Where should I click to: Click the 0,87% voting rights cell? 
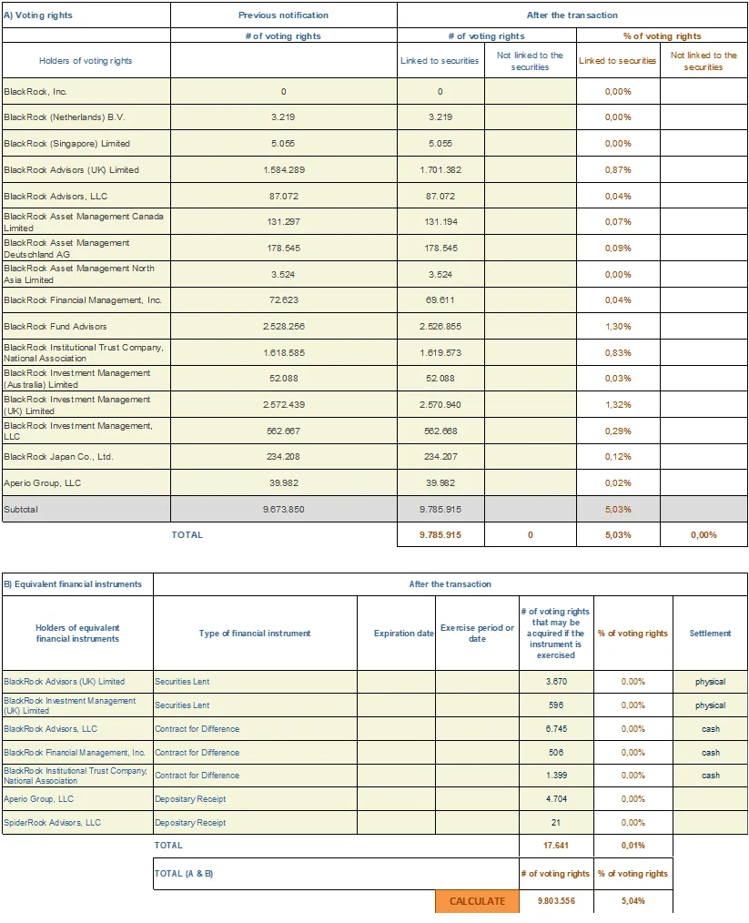click(x=618, y=170)
